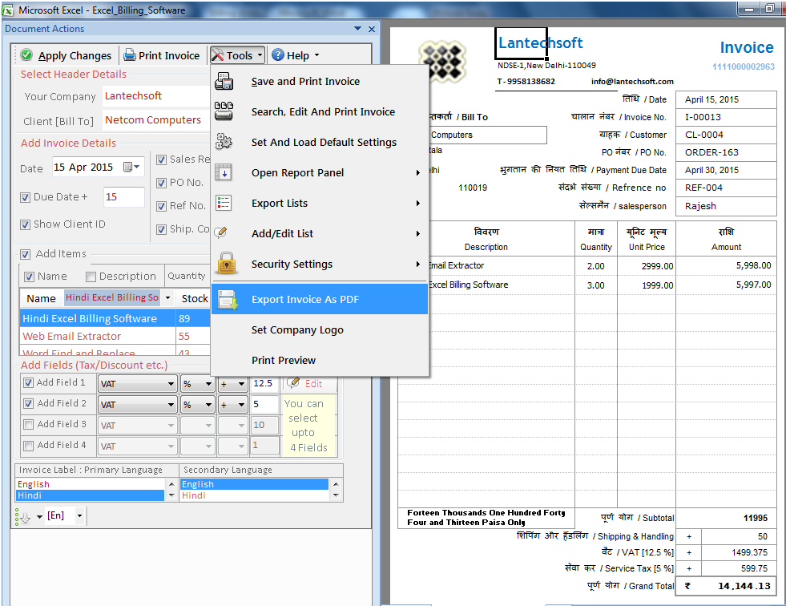Open the [En] language selector dropdown

pyautogui.click(x=79, y=515)
